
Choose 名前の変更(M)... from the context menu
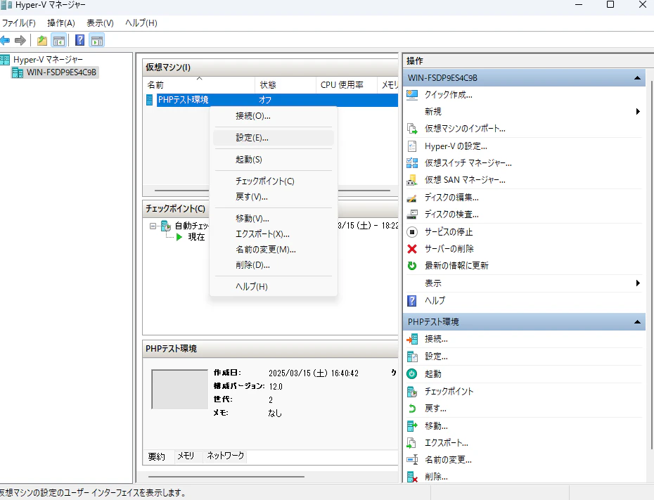coord(274,250)
